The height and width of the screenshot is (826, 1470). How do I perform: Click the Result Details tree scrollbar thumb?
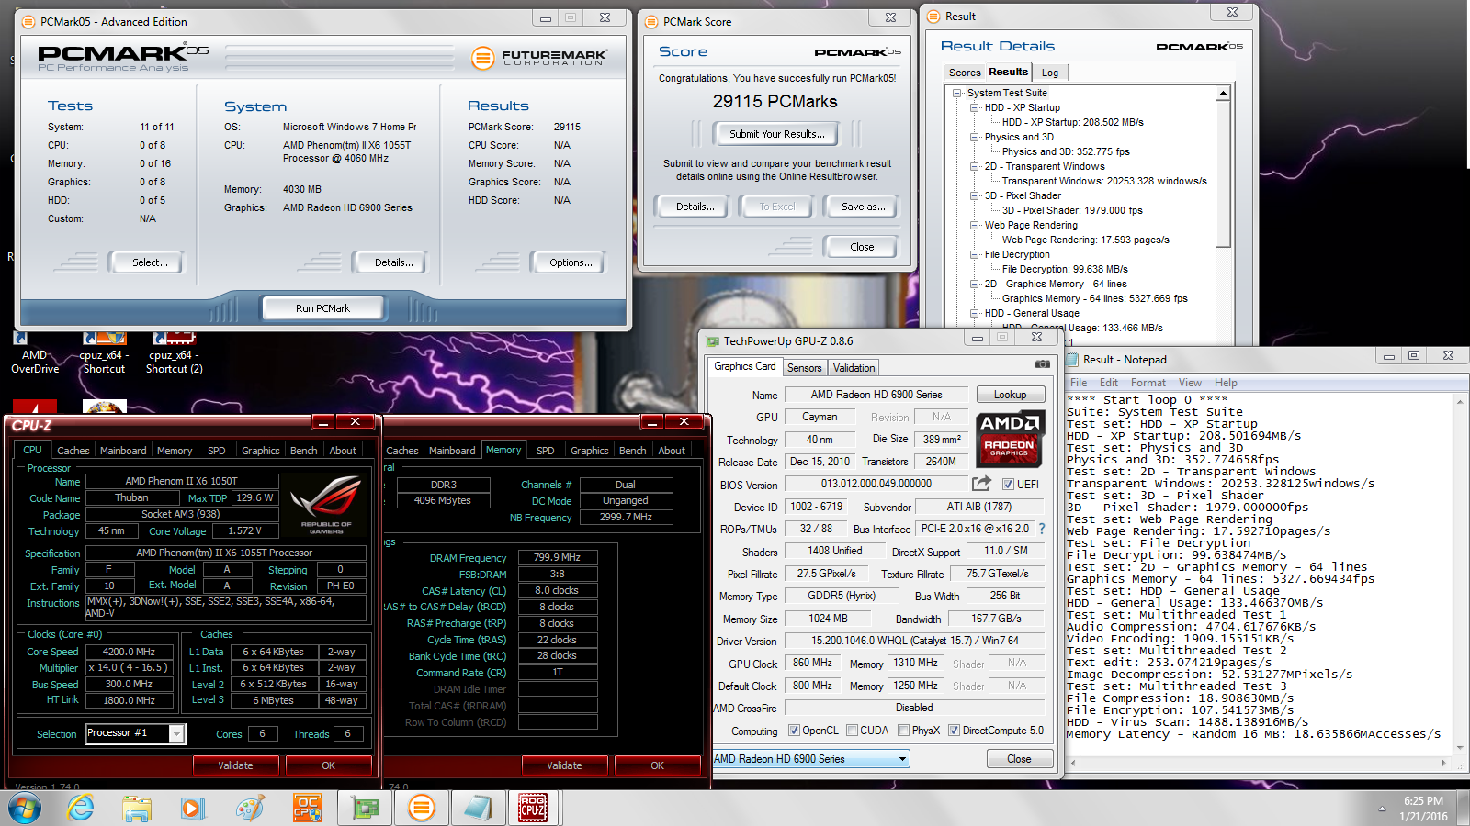(1223, 173)
